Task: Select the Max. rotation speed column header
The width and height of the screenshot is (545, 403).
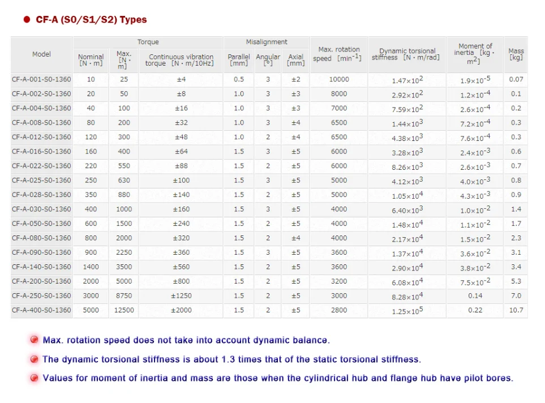Action: coord(339,54)
